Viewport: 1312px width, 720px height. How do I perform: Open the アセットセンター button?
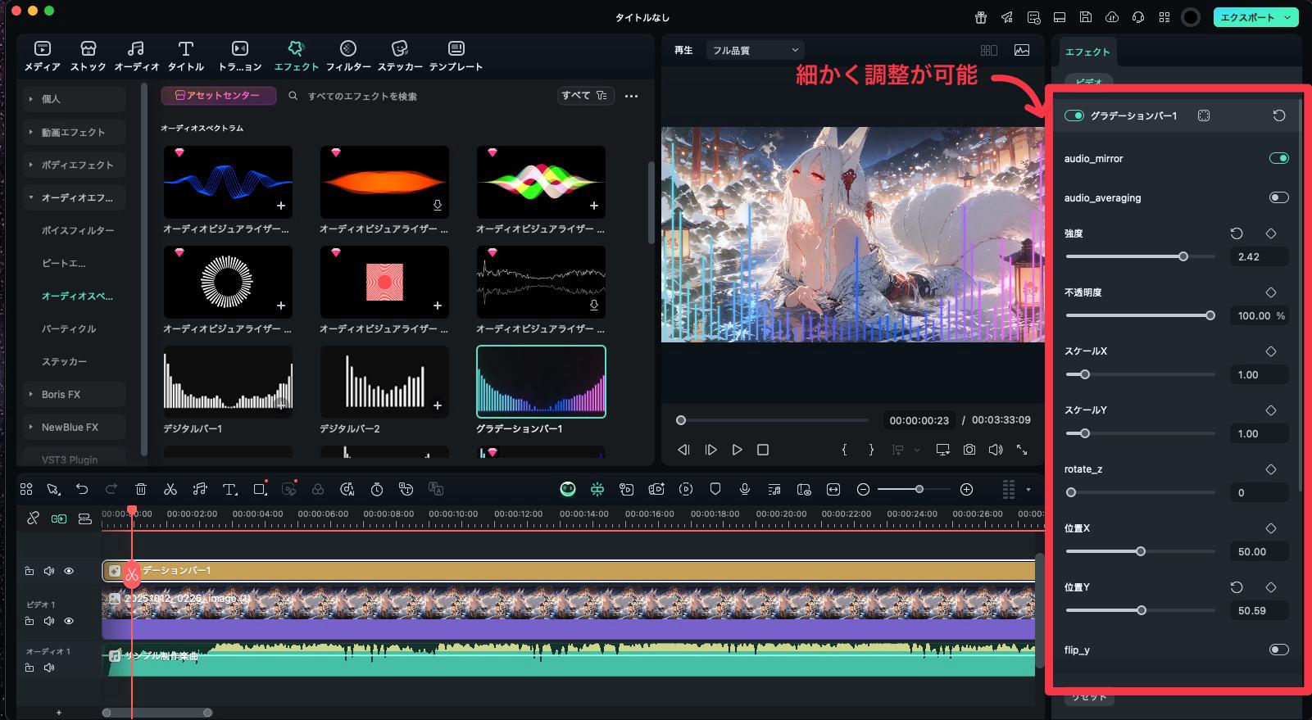[216, 96]
